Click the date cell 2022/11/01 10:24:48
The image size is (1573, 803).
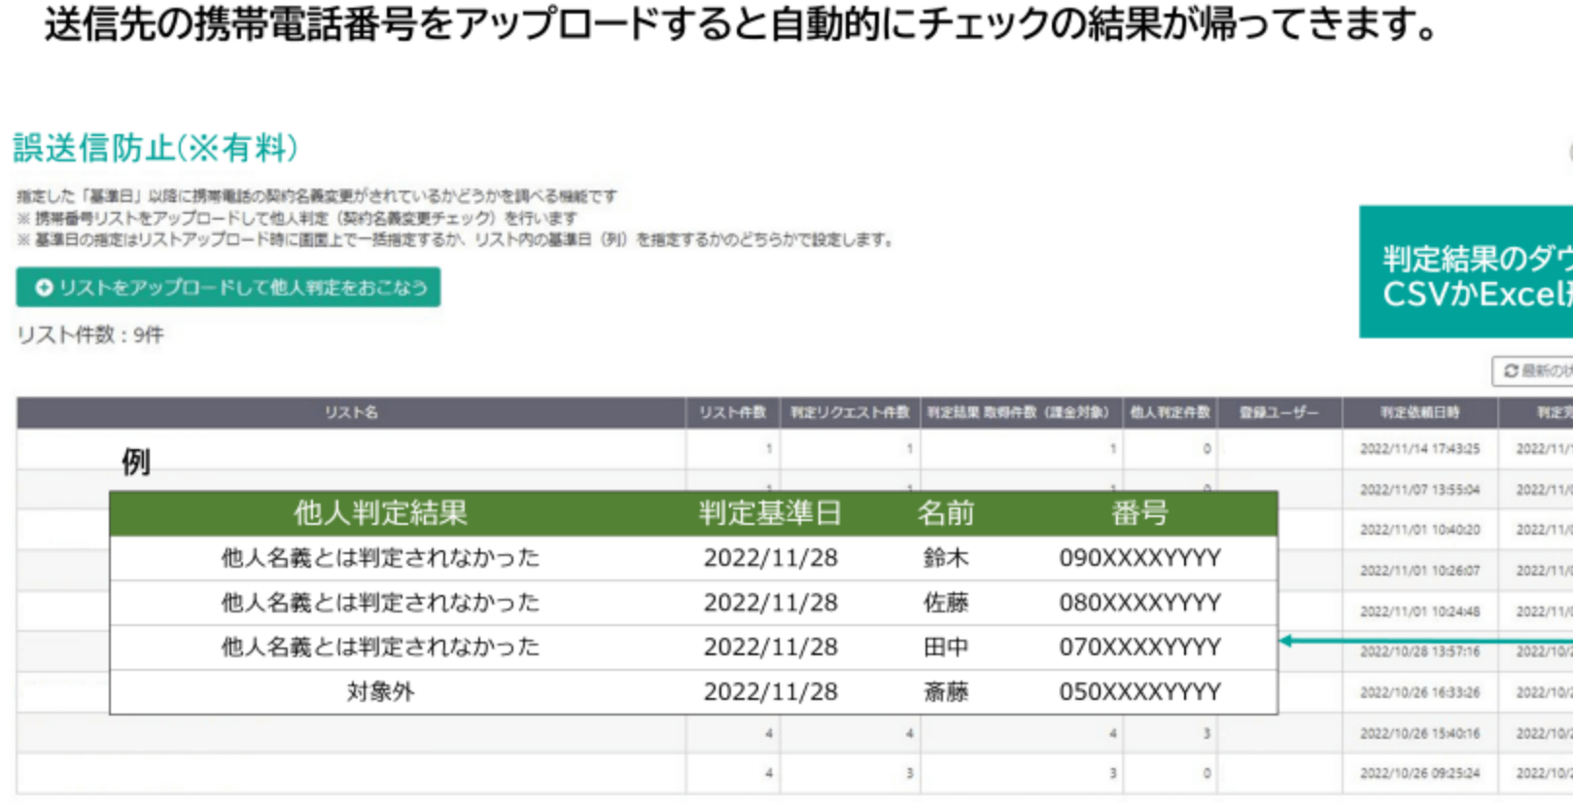click(1419, 611)
